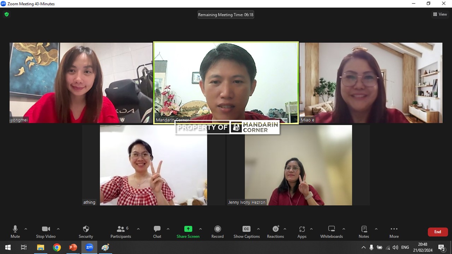The height and width of the screenshot is (254, 452).
Task: Open the Notes tool
Action: tap(364, 232)
